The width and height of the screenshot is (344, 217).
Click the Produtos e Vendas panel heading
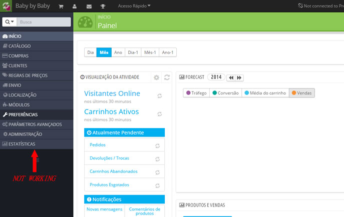tap(202, 205)
